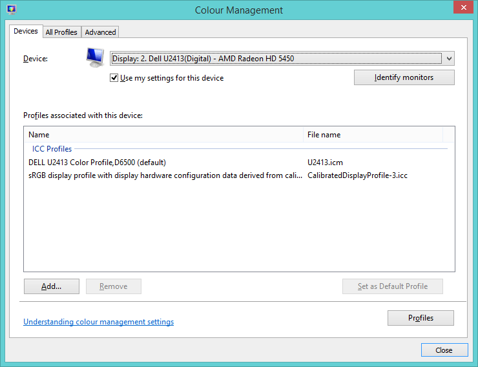Click the Add... button
Screen dimensions: 478x367
click(x=51, y=286)
